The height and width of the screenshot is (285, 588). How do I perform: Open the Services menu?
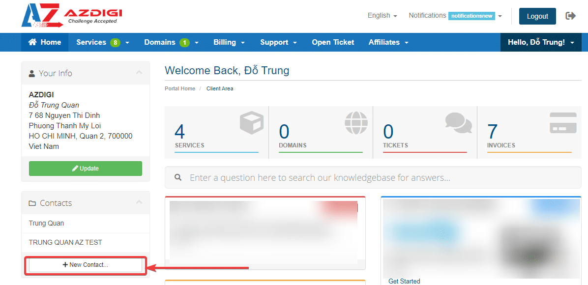coord(102,42)
